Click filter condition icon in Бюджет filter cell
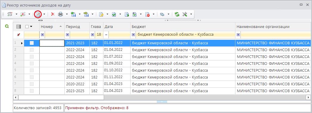The height and width of the screenshot is (113, 312). (x=134, y=35)
